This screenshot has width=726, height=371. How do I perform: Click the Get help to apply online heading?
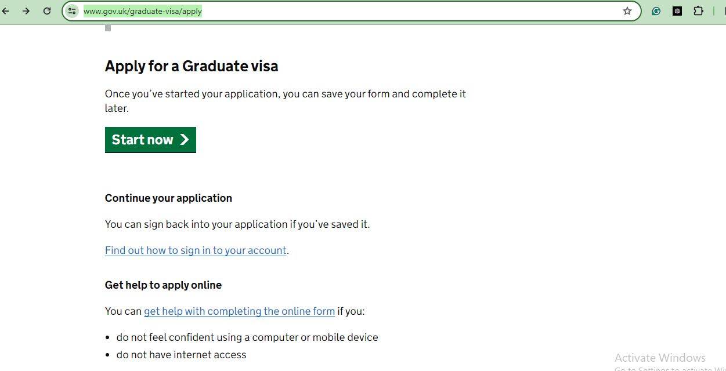click(163, 285)
